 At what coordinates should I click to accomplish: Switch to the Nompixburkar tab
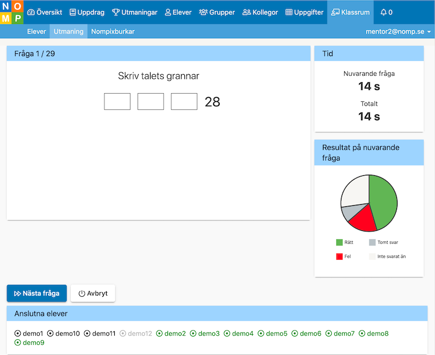point(113,32)
